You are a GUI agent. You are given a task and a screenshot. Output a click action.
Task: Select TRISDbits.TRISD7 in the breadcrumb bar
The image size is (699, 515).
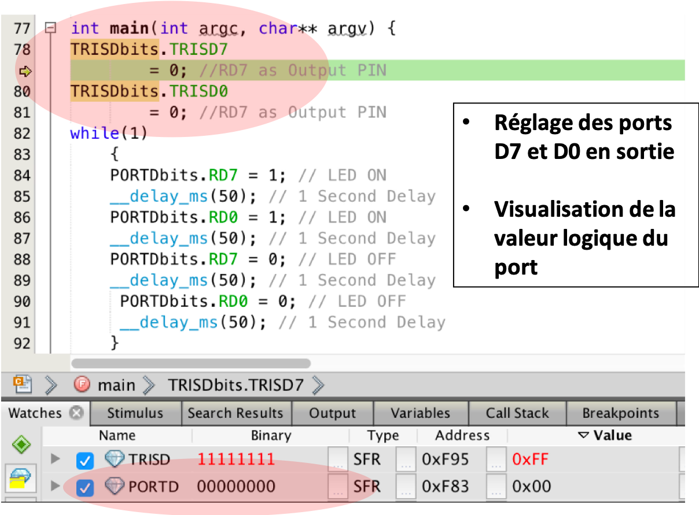point(236,385)
